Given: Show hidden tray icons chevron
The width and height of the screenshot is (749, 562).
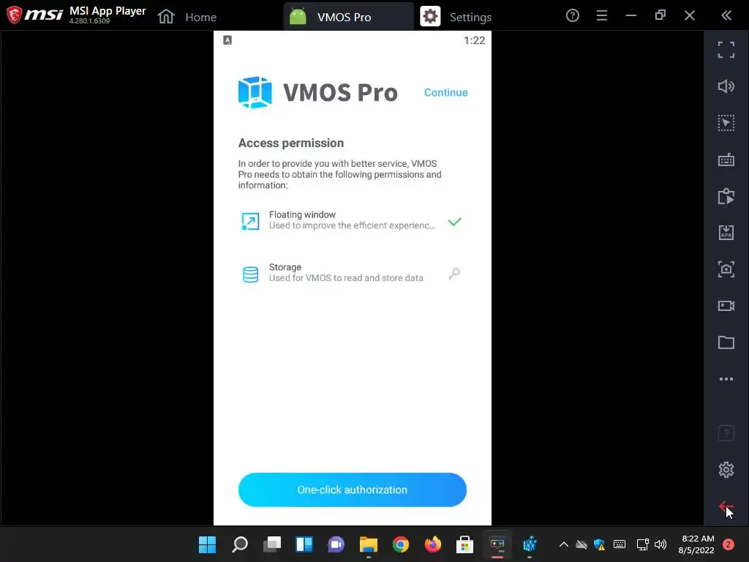Looking at the screenshot, I should tap(564, 544).
